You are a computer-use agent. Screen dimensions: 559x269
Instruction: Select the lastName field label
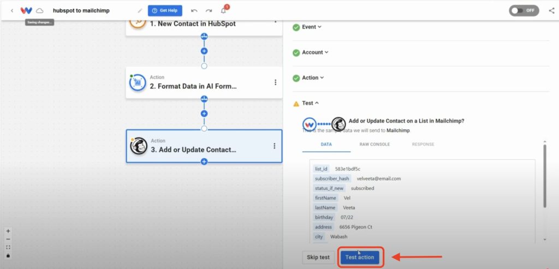click(325, 207)
